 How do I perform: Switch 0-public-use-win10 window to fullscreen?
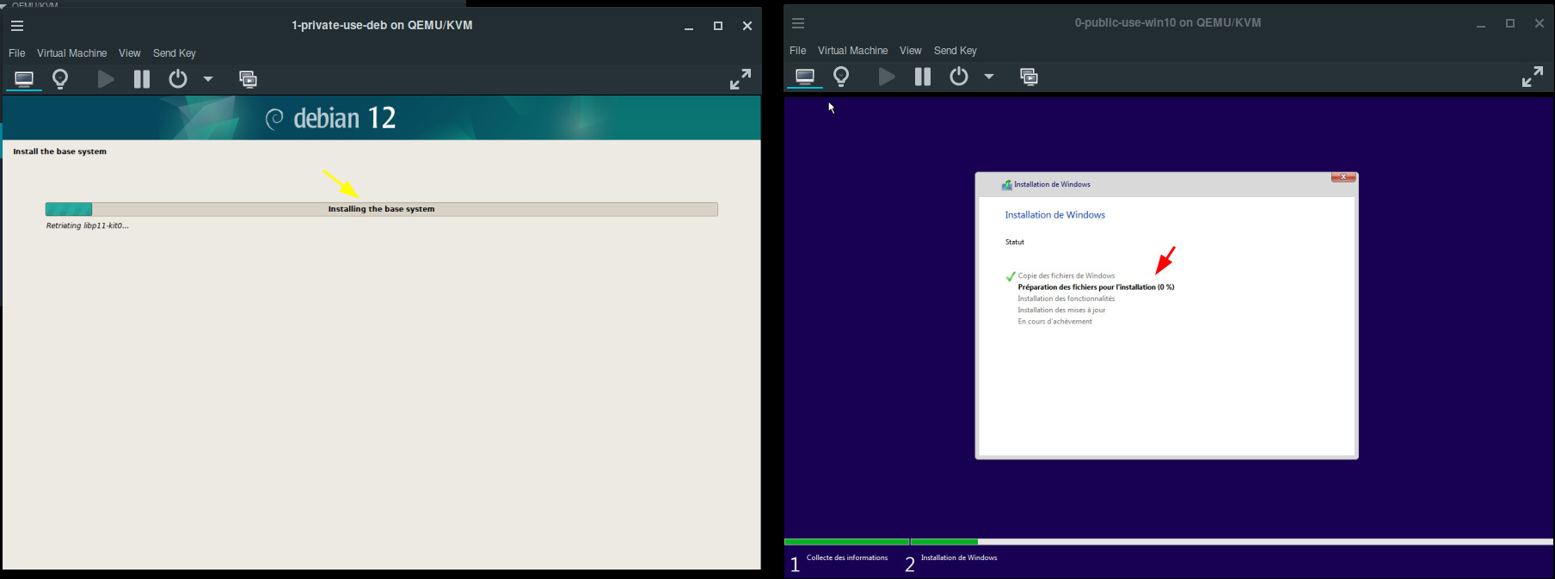1533,77
